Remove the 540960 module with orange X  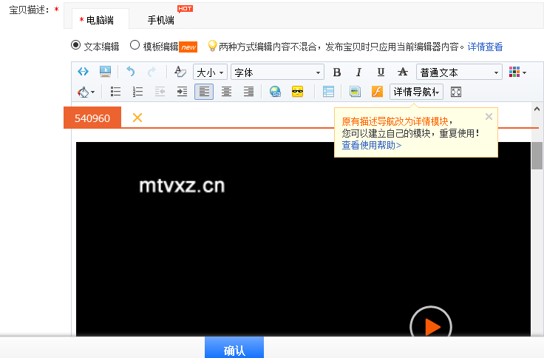(x=137, y=118)
